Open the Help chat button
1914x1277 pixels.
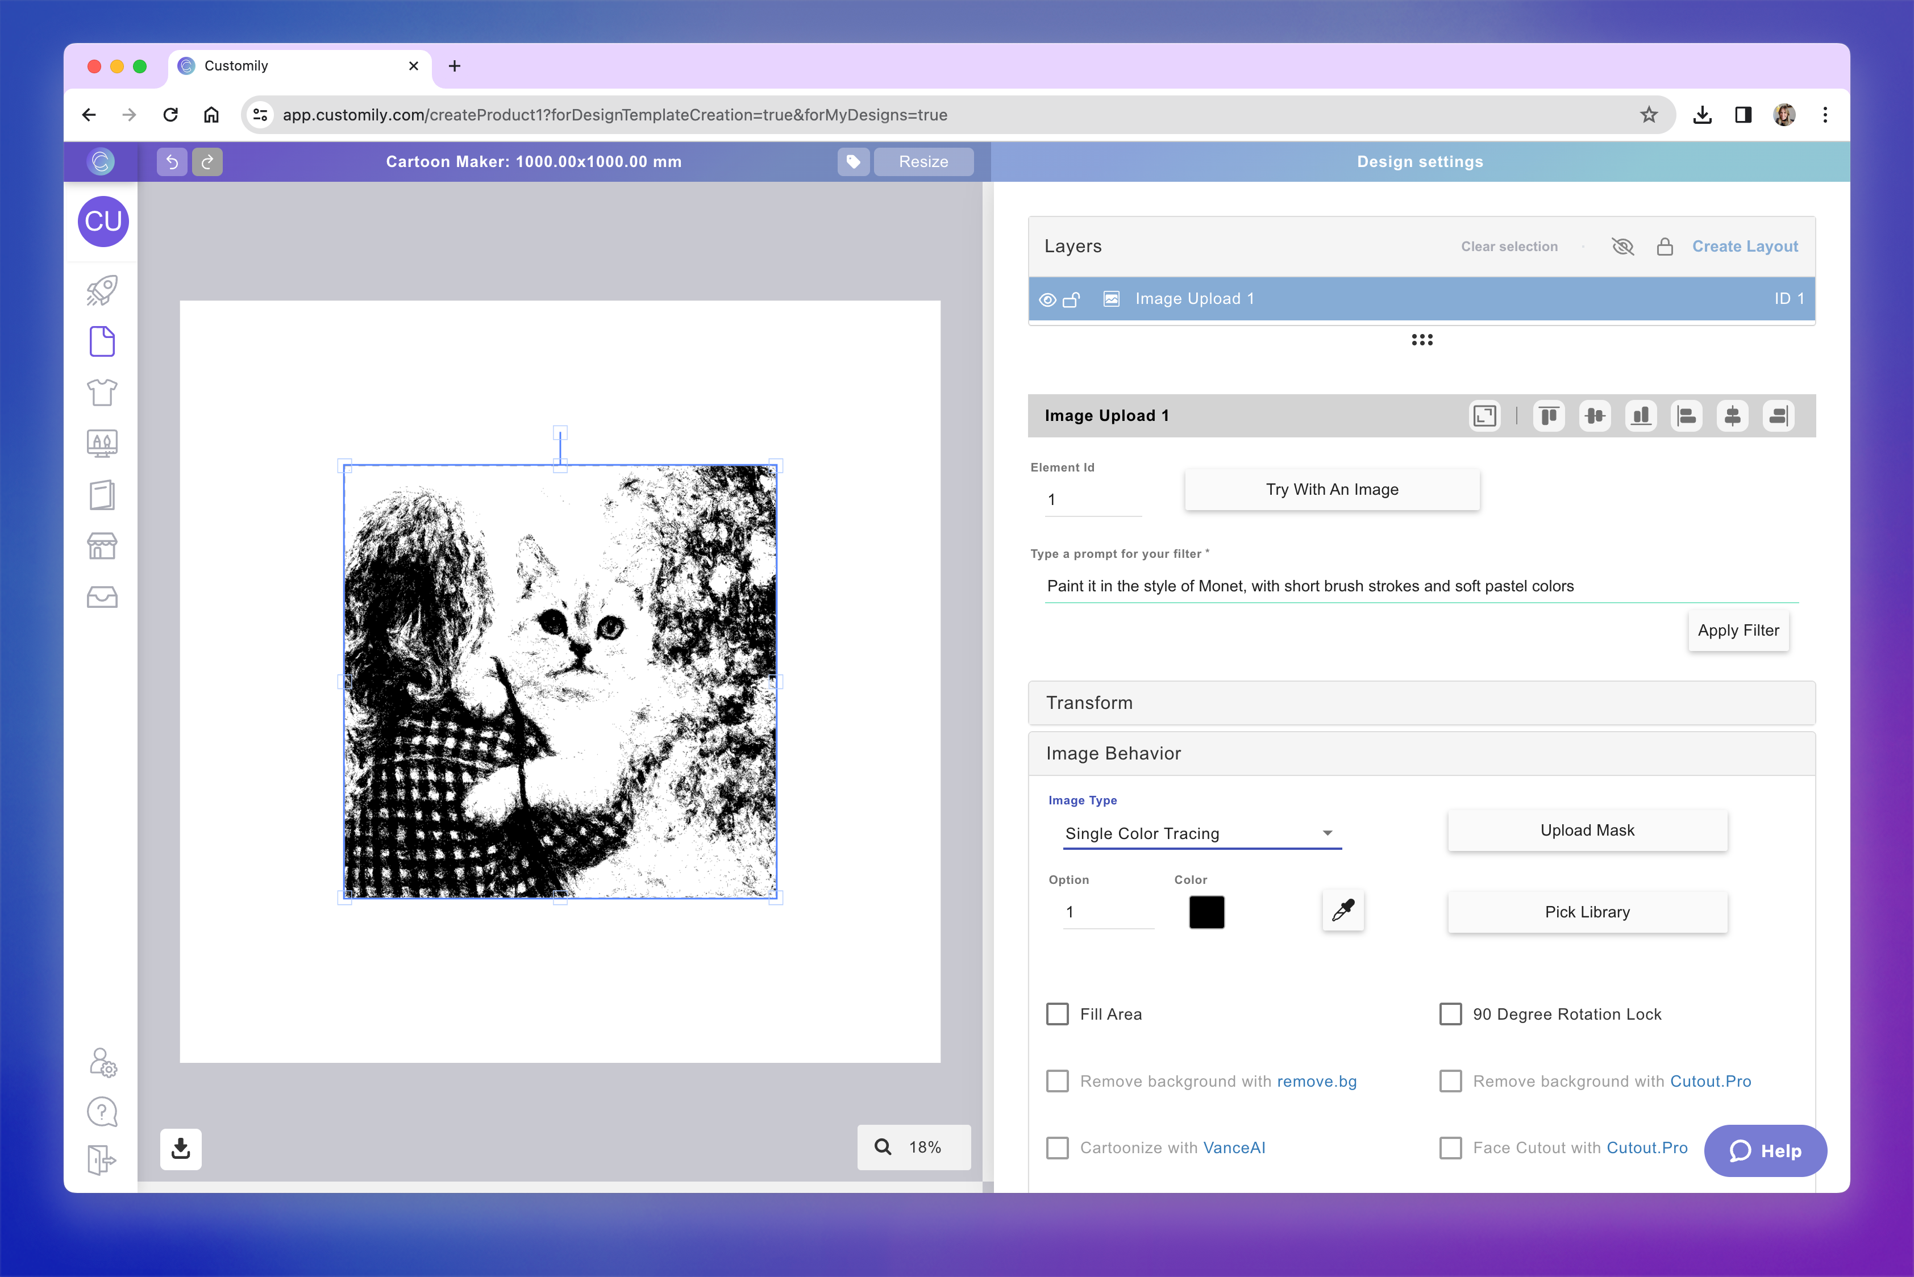click(1765, 1151)
